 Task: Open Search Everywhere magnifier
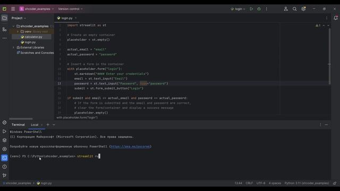pos(294,9)
